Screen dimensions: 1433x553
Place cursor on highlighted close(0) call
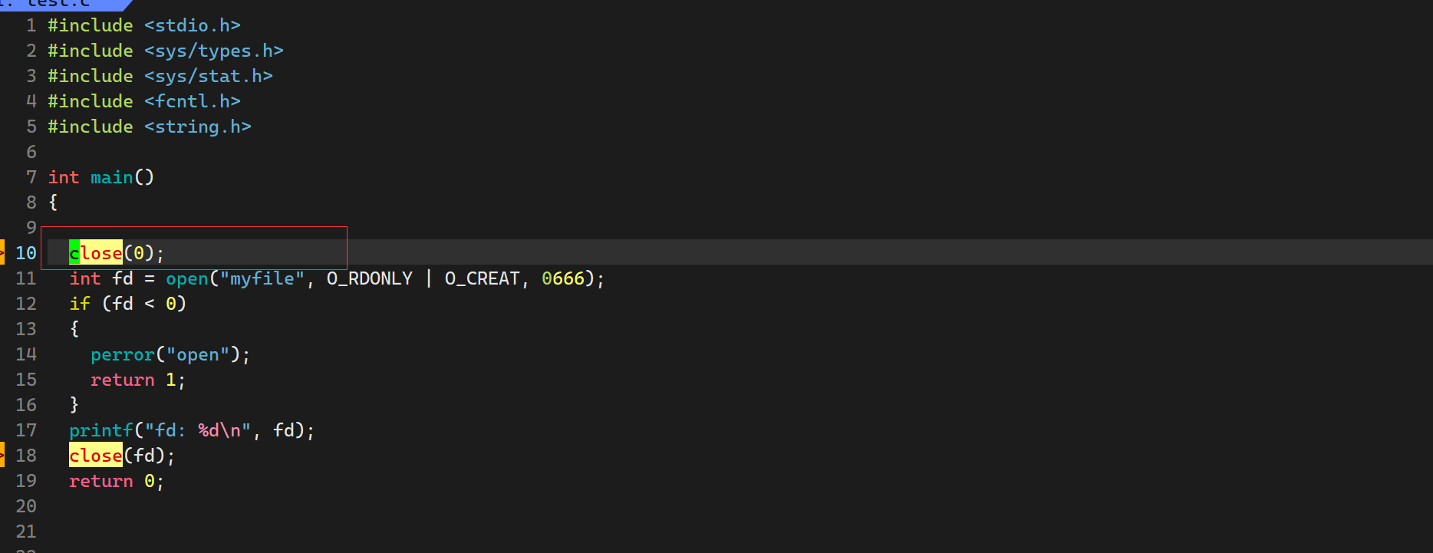point(97,253)
